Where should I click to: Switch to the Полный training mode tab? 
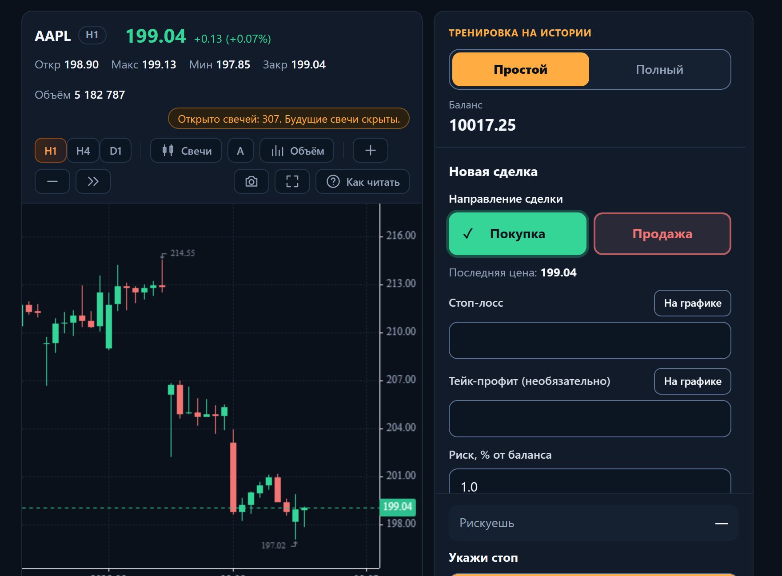[x=659, y=69]
